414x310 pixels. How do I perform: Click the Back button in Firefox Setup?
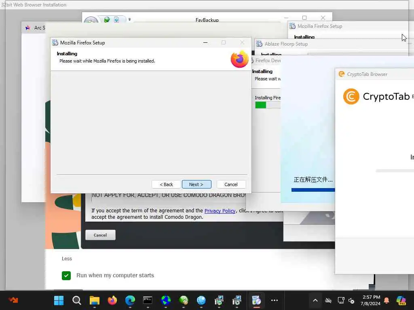pyautogui.click(x=166, y=184)
